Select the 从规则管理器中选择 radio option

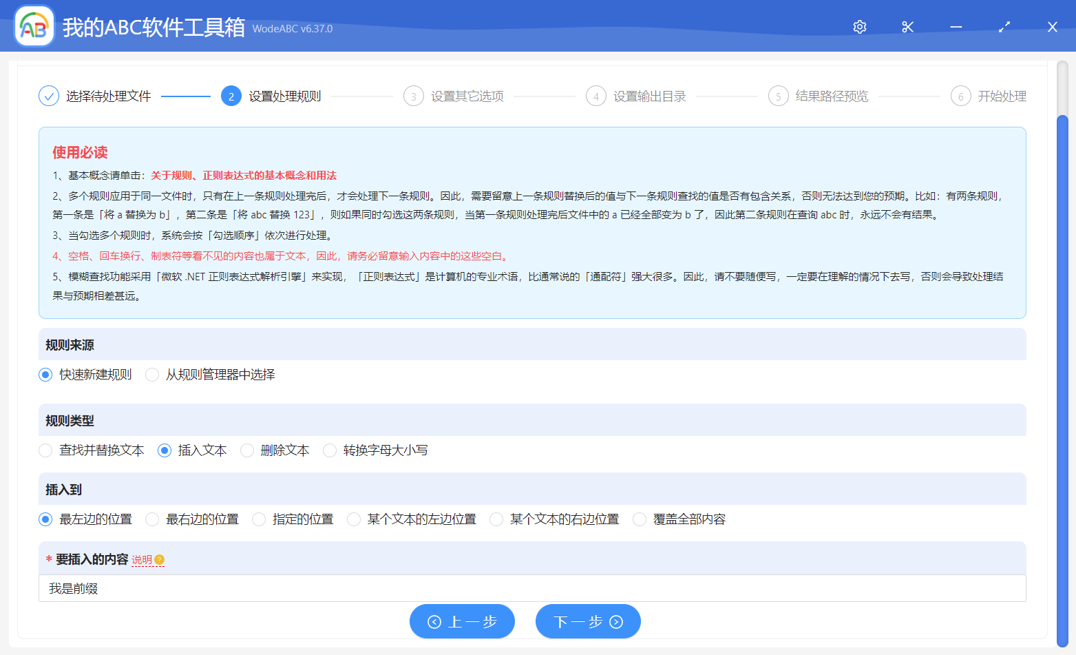click(x=152, y=375)
